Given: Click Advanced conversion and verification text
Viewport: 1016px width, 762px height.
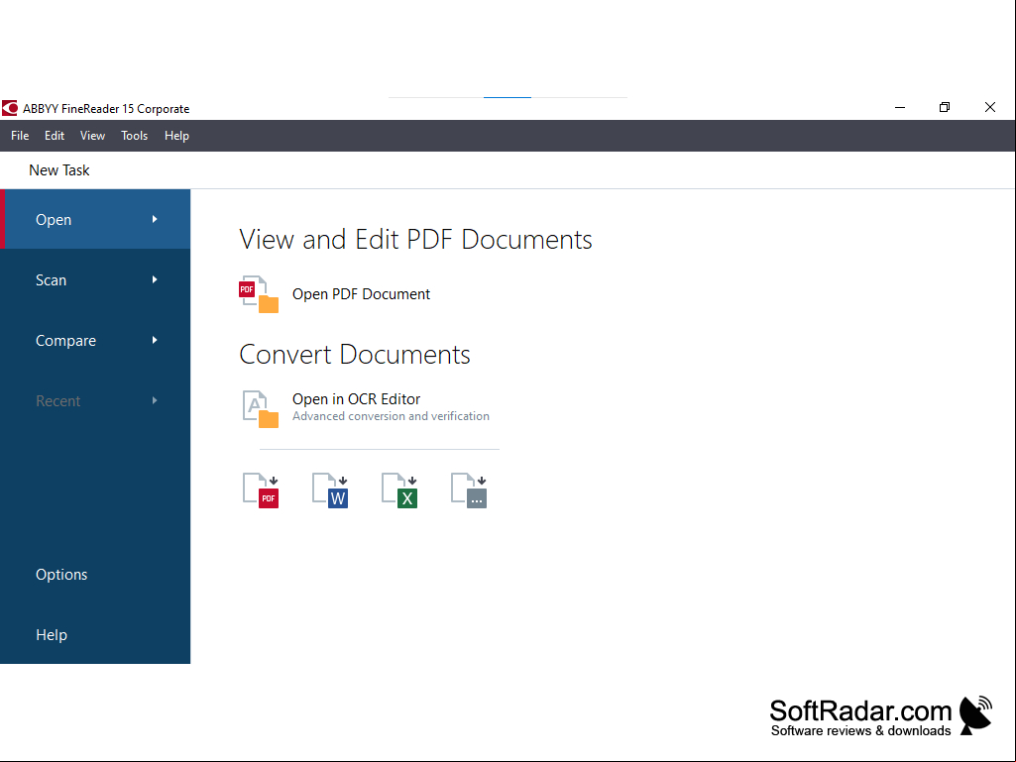Looking at the screenshot, I should coord(391,416).
